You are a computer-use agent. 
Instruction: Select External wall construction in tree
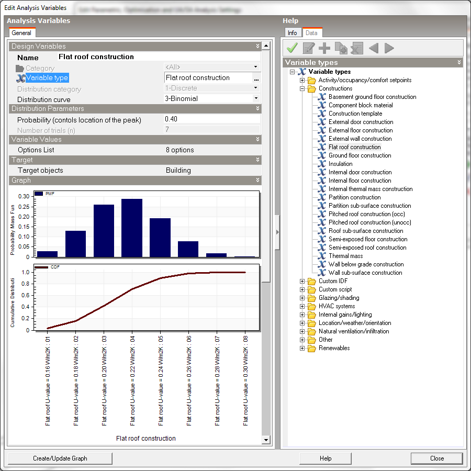[360, 139]
